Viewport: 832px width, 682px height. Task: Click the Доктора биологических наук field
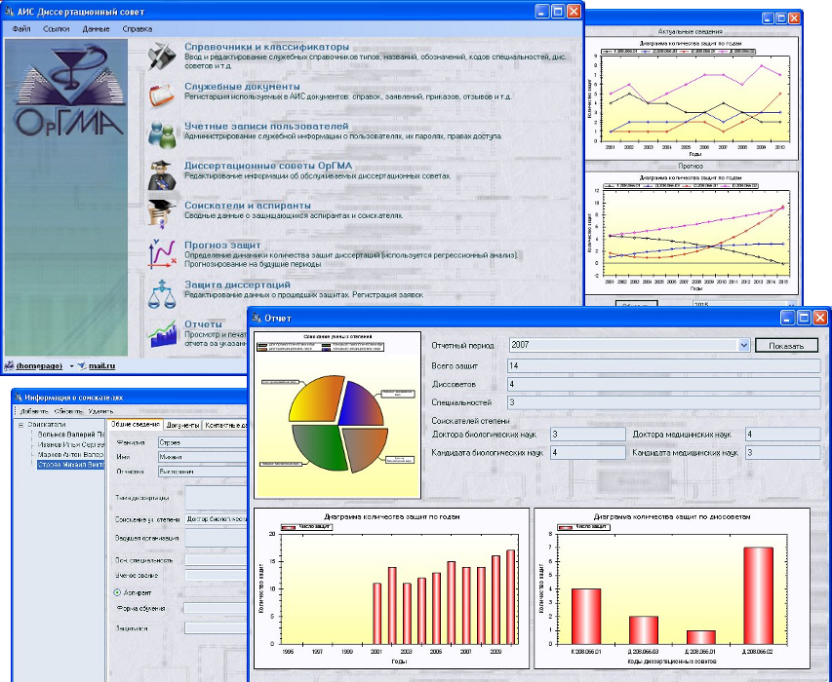point(588,435)
